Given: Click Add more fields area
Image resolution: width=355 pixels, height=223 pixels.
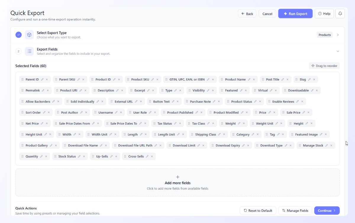Looking at the screenshot, I should [177, 182].
